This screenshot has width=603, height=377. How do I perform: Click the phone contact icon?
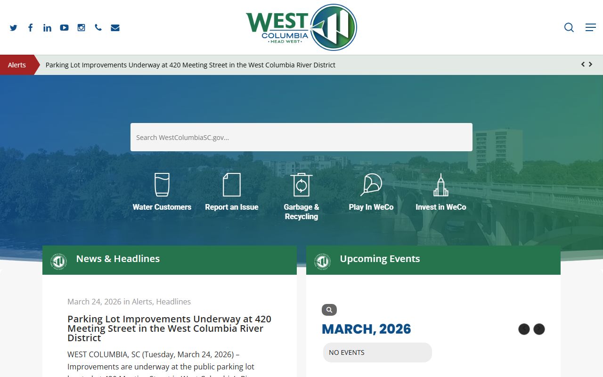pos(98,28)
